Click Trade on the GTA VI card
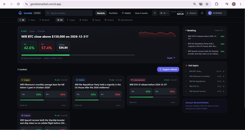Image resolution: width=245 pixels, height=130 pixels. click(x=173, y=103)
